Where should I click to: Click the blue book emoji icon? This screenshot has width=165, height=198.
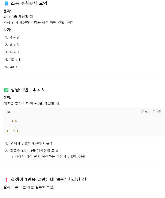click(6, 3)
